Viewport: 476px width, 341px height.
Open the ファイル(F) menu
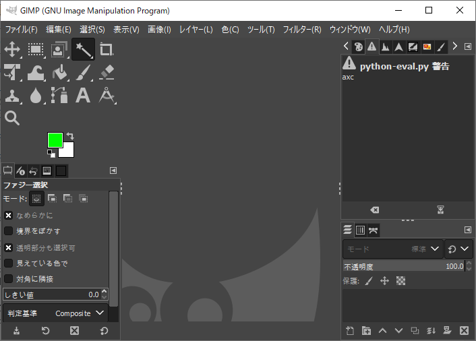coord(22,30)
